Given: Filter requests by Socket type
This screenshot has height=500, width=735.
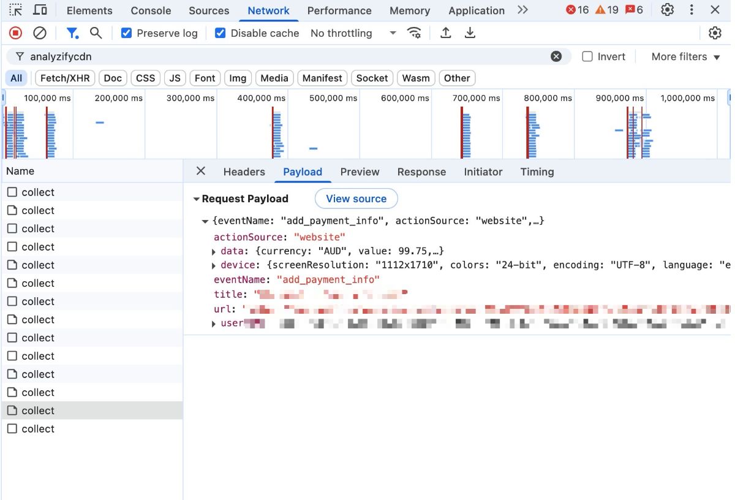Looking at the screenshot, I should click(x=372, y=78).
